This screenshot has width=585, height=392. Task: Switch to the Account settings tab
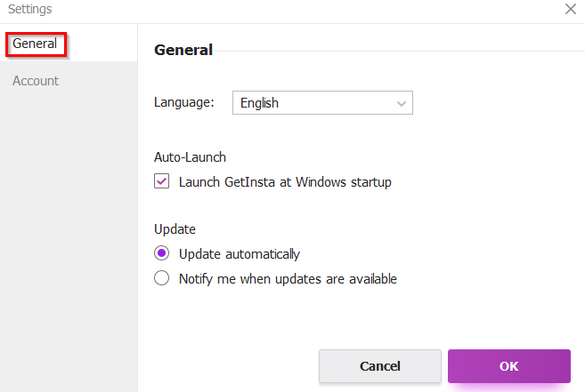(x=36, y=81)
